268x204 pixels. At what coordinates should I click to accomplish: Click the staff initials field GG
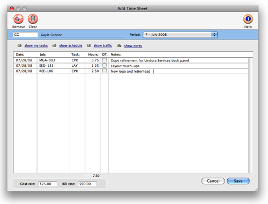coord(25,35)
